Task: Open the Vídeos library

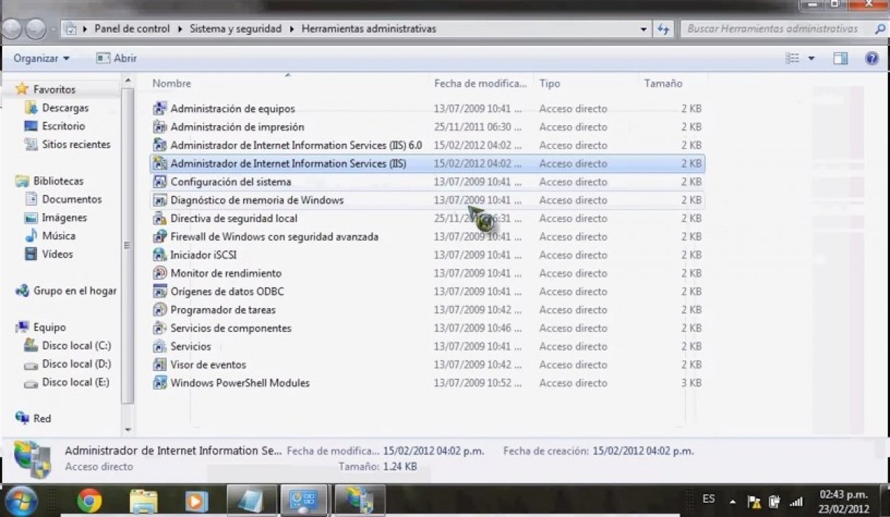Action: 57,254
